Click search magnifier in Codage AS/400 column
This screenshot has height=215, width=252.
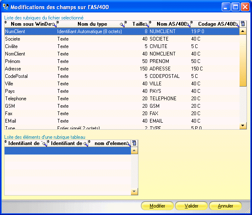coord(237,25)
